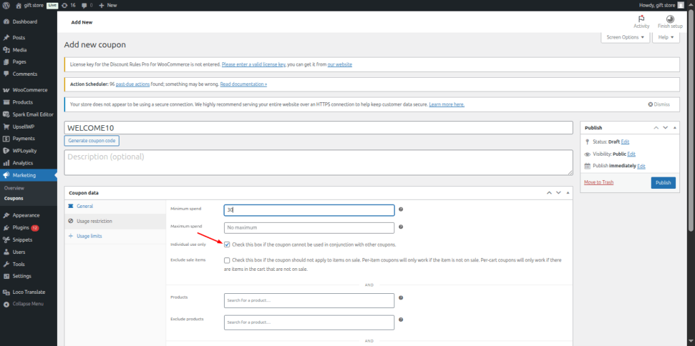The width and height of the screenshot is (695, 346).
Task: Click the Finish setup progress icon
Action: (x=670, y=19)
